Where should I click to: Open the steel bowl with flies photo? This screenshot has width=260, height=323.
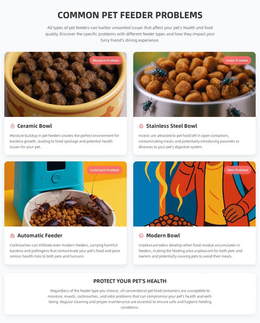click(194, 84)
